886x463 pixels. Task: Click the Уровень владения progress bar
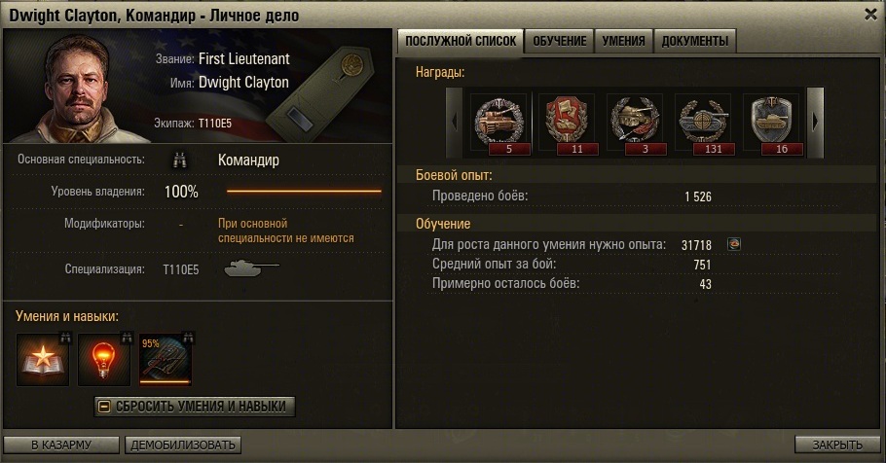coord(304,192)
